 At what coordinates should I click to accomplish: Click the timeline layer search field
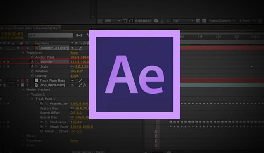[x=50, y=35]
